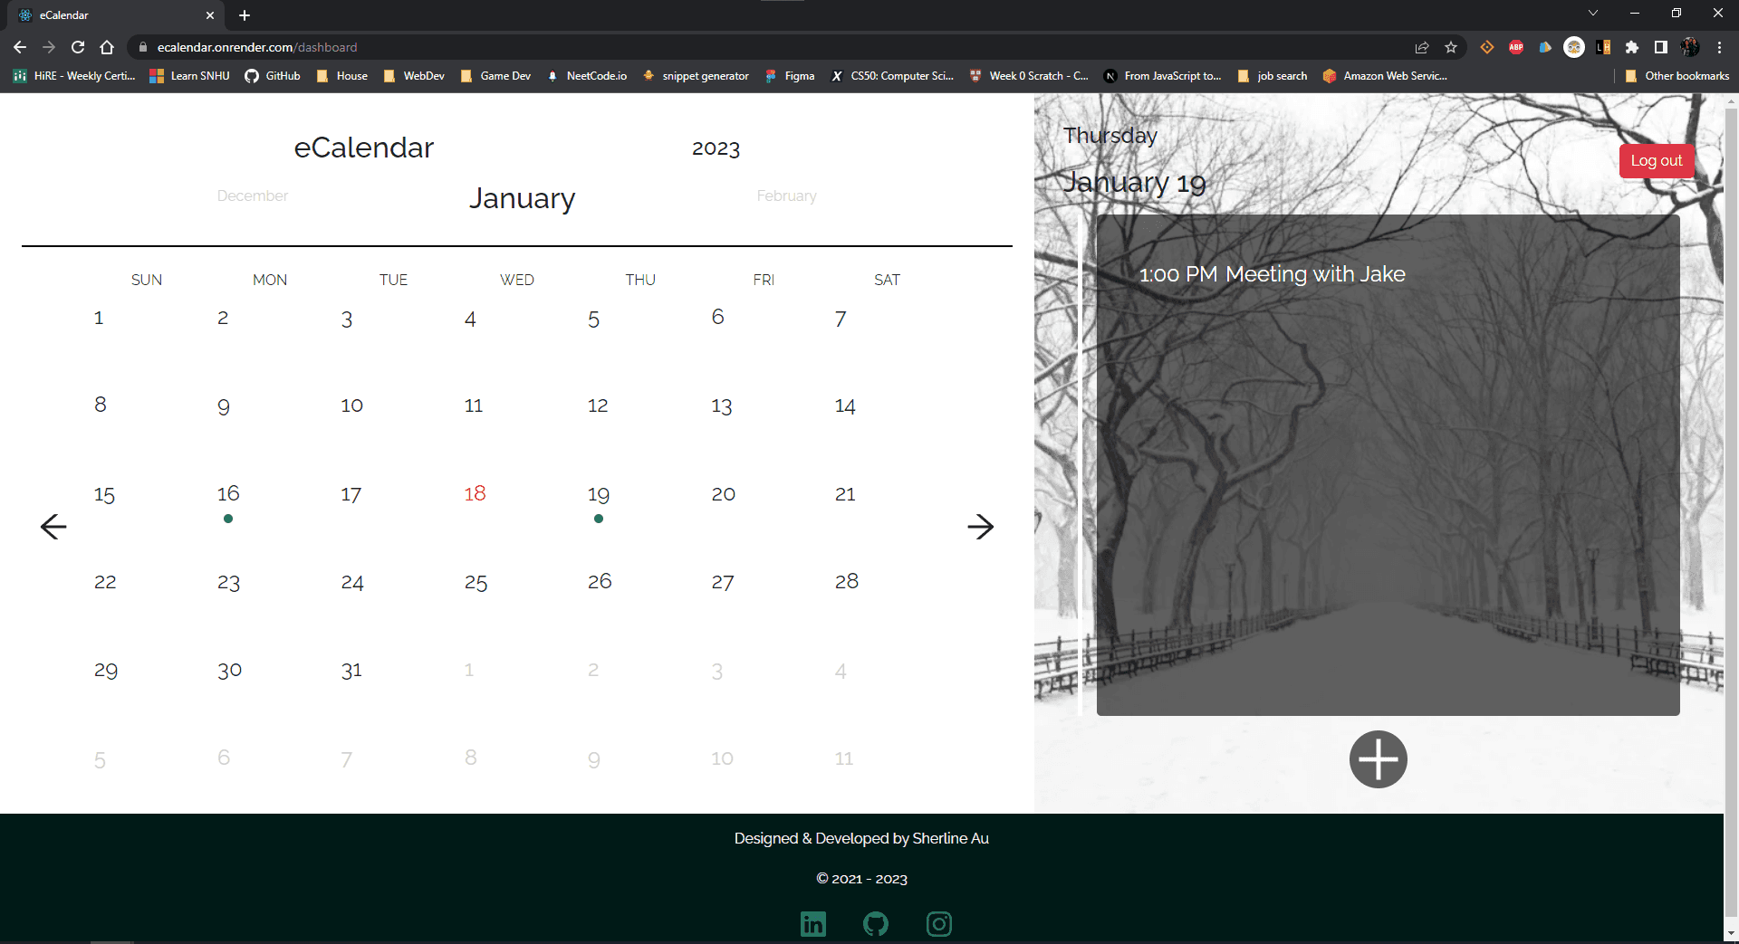
Task: View site information lock icon
Action: point(142,47)
